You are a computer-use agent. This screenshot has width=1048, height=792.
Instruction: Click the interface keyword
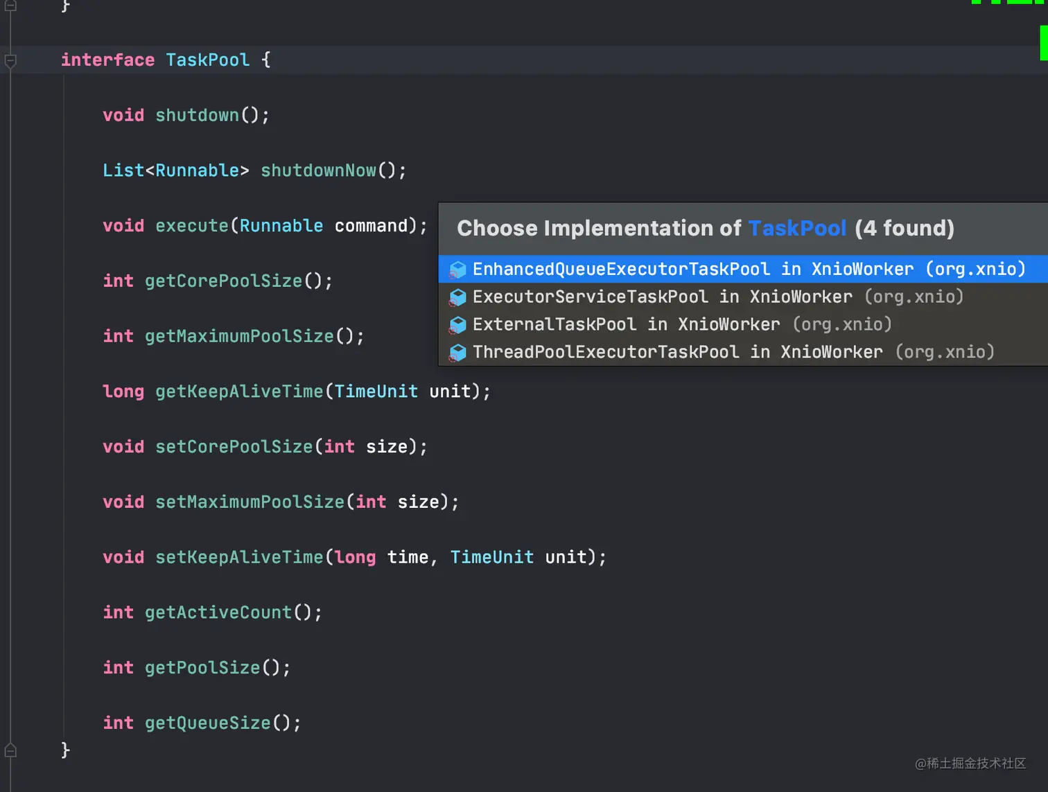tap(107, 60)
